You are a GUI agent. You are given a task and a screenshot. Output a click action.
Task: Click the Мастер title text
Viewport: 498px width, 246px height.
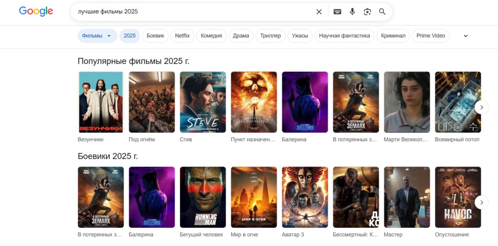tap(393, 235)
